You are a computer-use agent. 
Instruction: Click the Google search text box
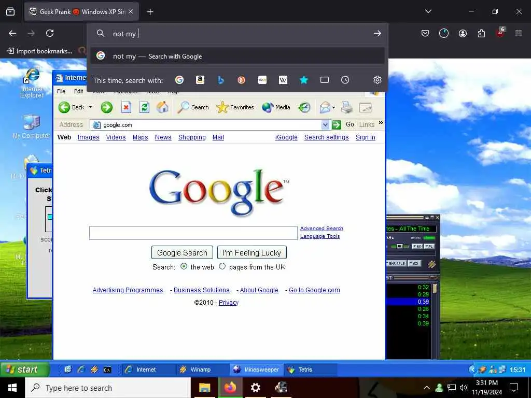click(193, 233)
